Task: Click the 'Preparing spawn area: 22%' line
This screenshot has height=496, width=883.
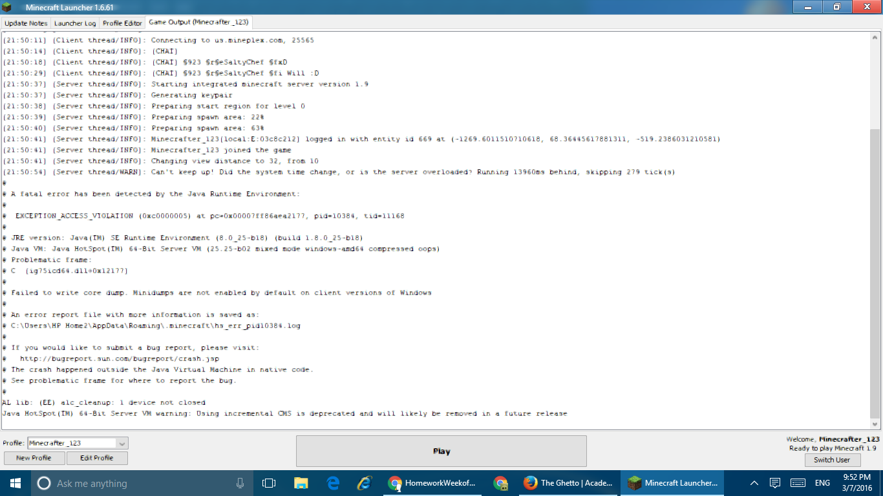Action: click(133, 117)
